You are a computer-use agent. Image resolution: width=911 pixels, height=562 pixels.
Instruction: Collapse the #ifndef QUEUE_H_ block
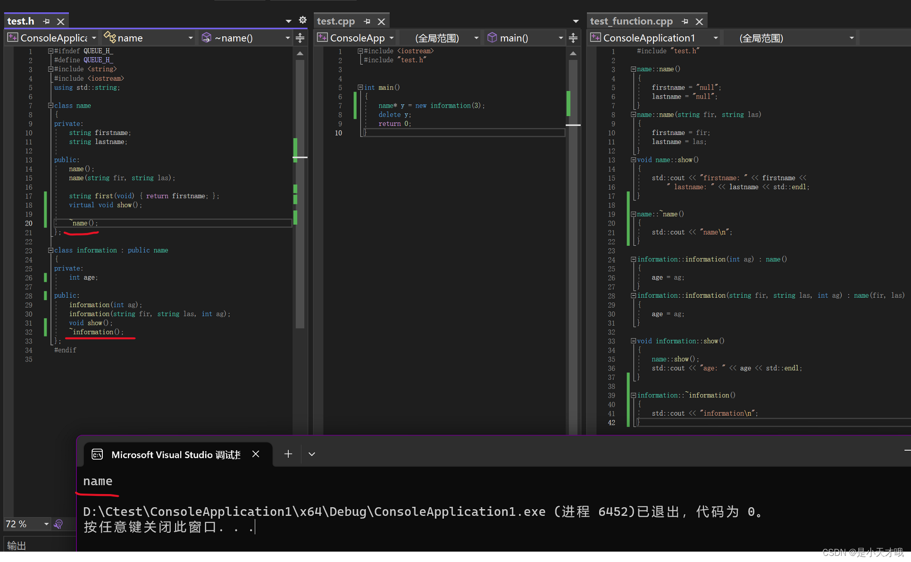tap(50, 51)
